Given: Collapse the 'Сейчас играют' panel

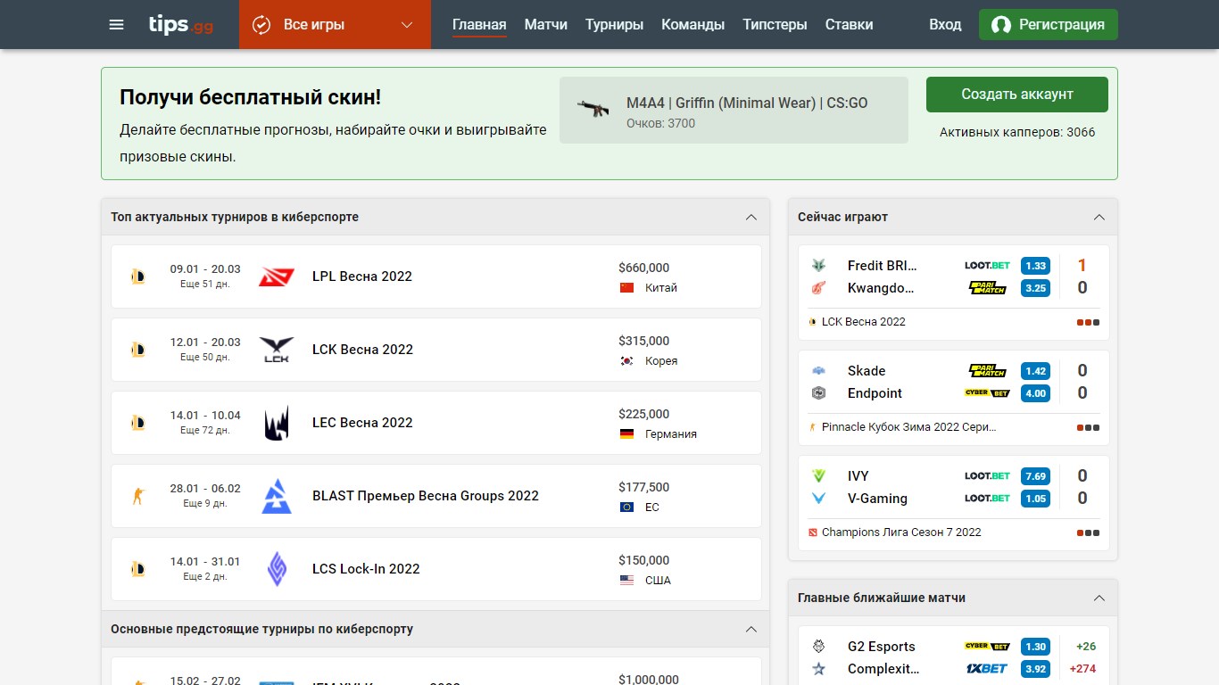Looking at the screenshot, I should [x=1099, y=218].
